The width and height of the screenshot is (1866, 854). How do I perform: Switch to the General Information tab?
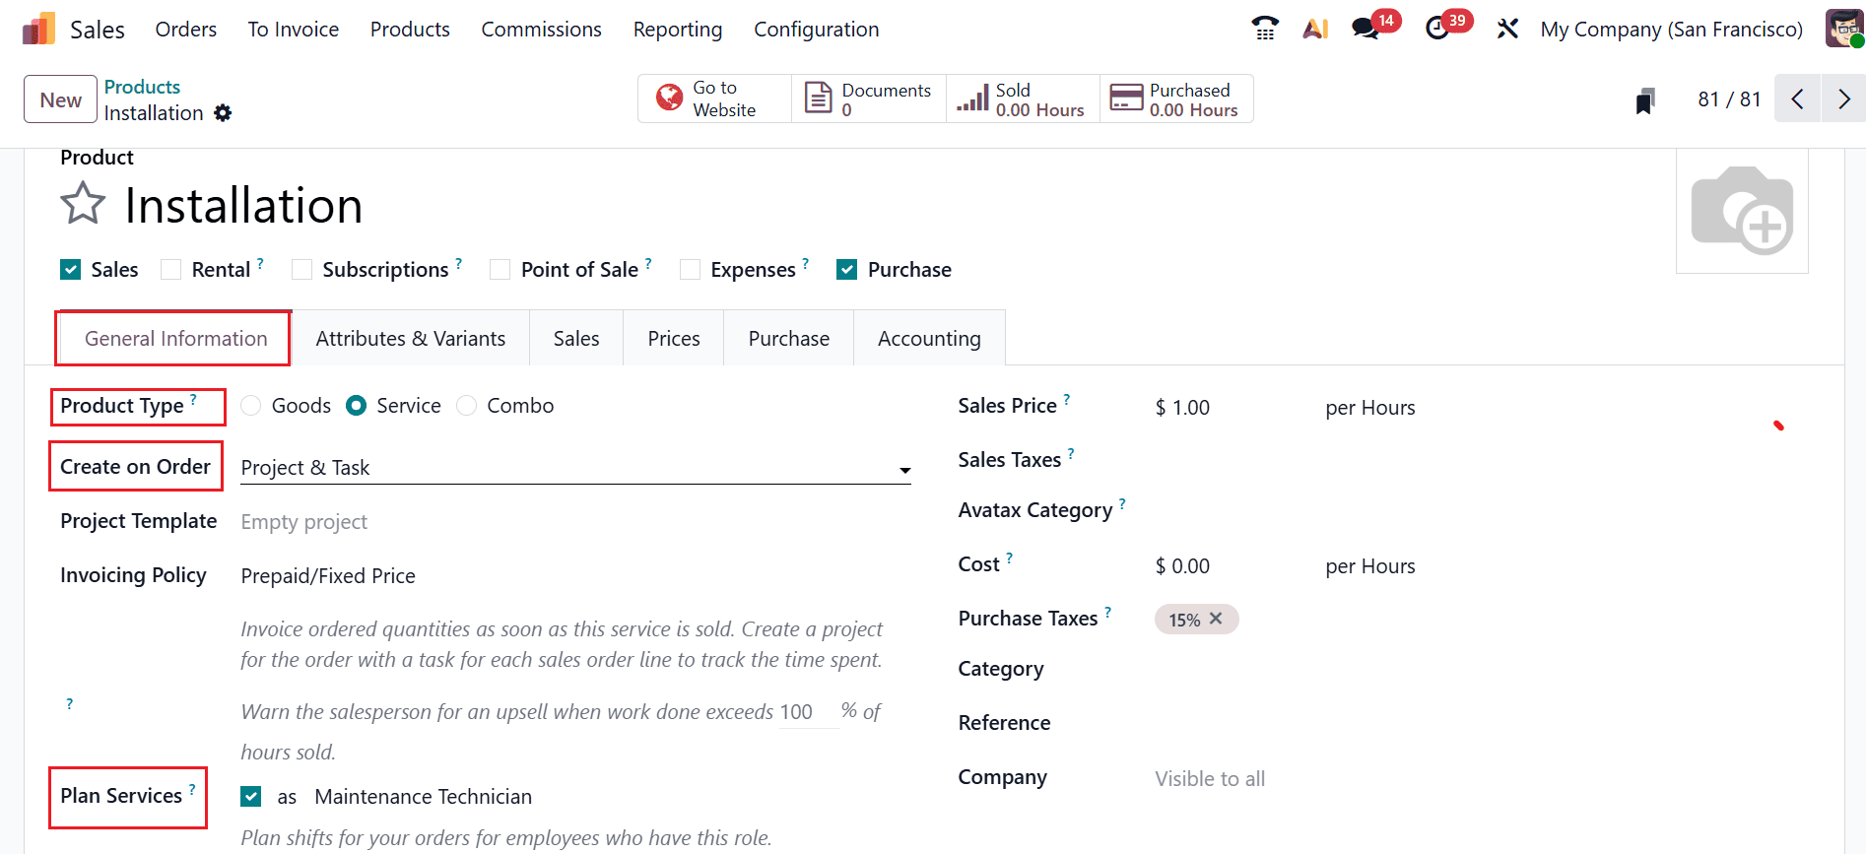(175, 339)
